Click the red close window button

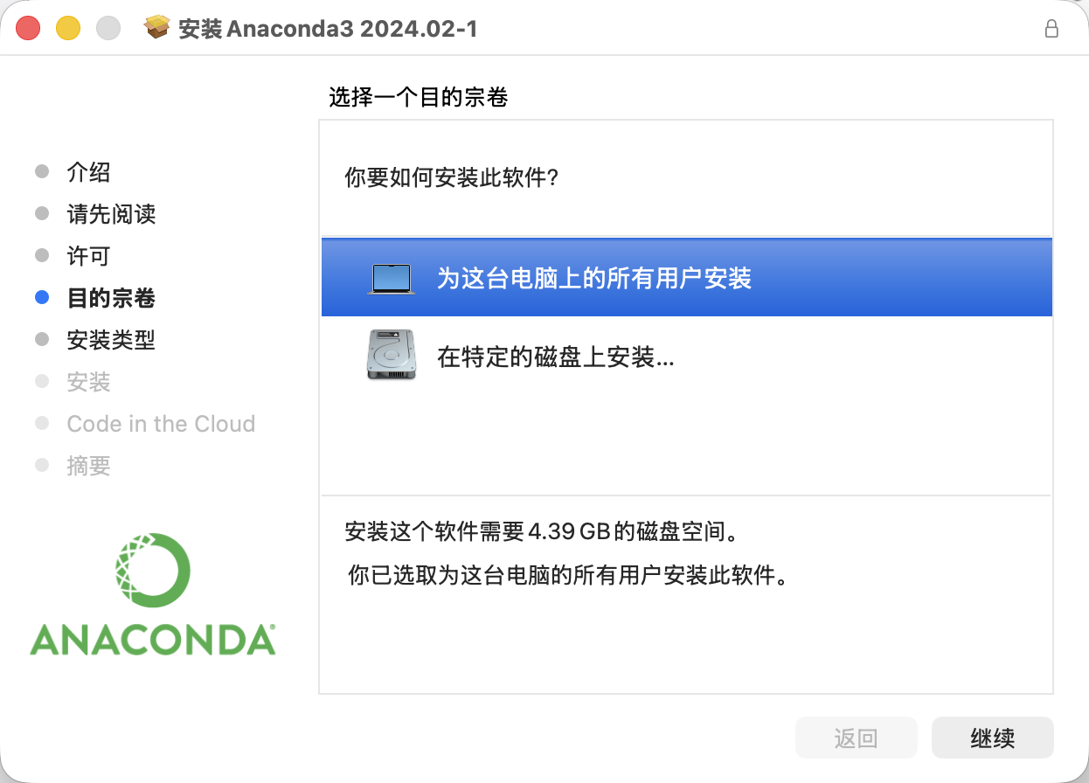coord(29,28)
